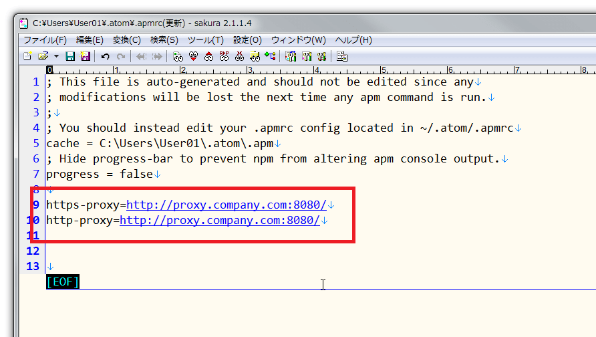Expand the recent files dropdown arrow beside Open

tap(56, 57)
